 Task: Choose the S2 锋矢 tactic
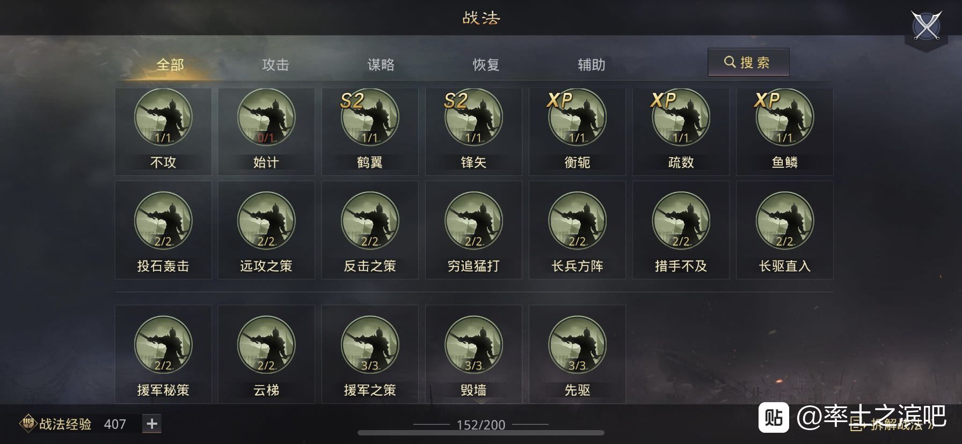pos(473,117)
